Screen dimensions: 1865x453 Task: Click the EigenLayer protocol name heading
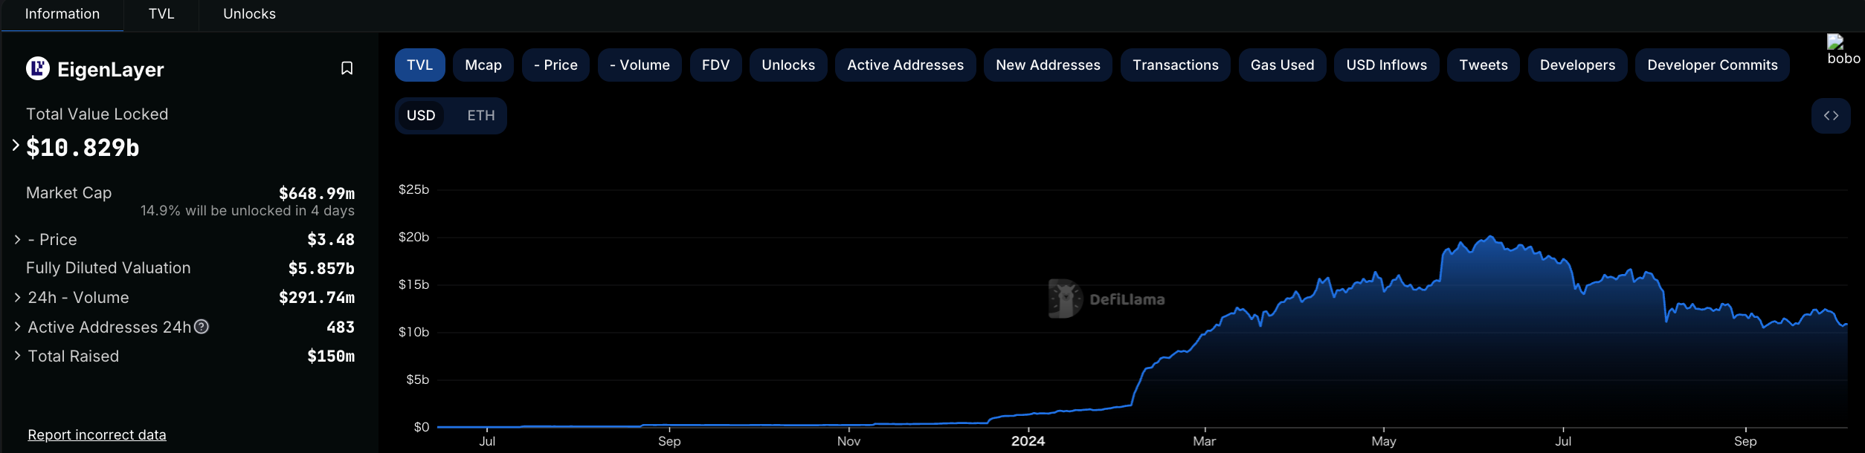pyautogui.click(x=111, y=69)
